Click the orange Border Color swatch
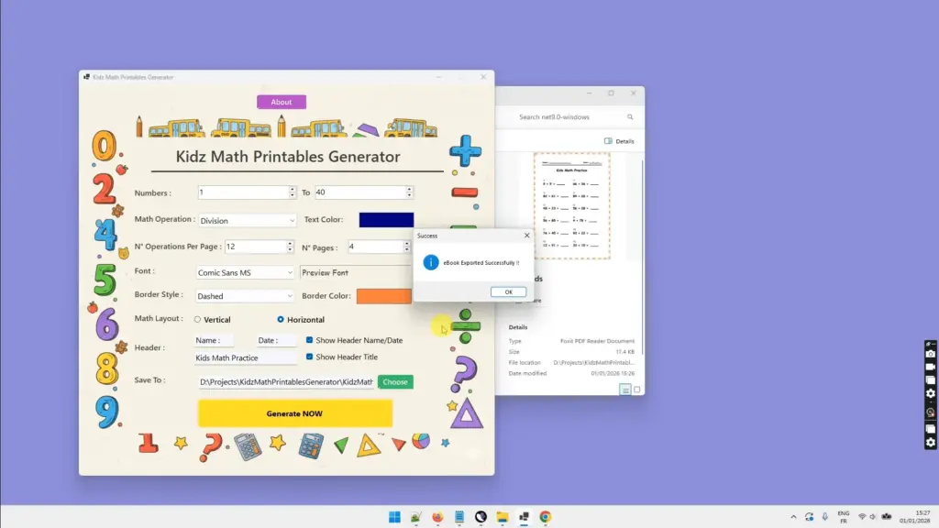This screenshot has width=939, height=528. click(x=384, y=295)
